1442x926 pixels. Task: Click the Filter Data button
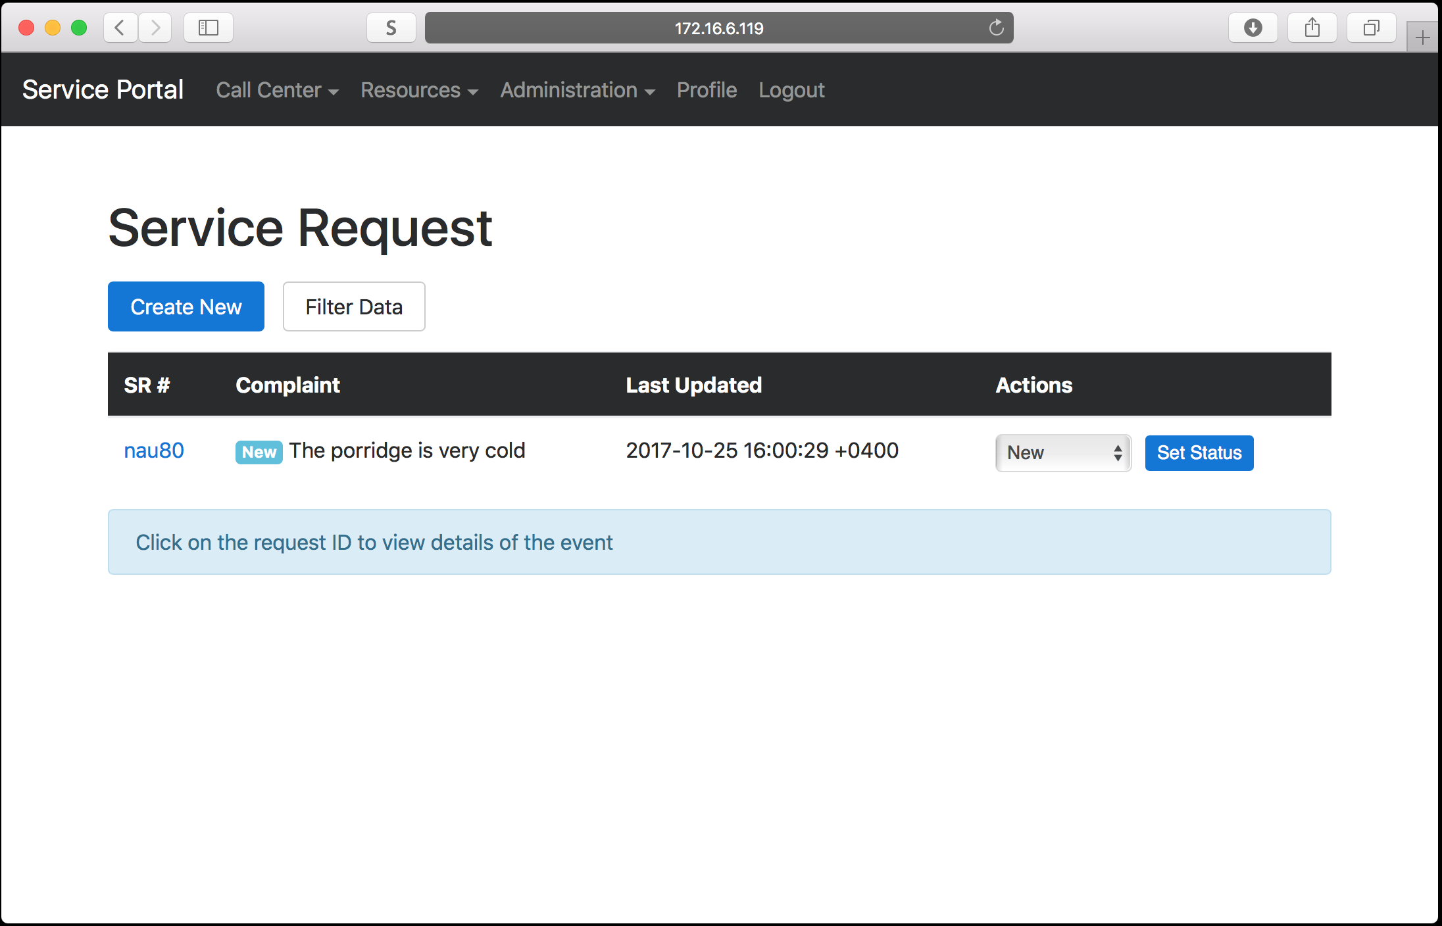pyautogui.click(x=354, y=306)
